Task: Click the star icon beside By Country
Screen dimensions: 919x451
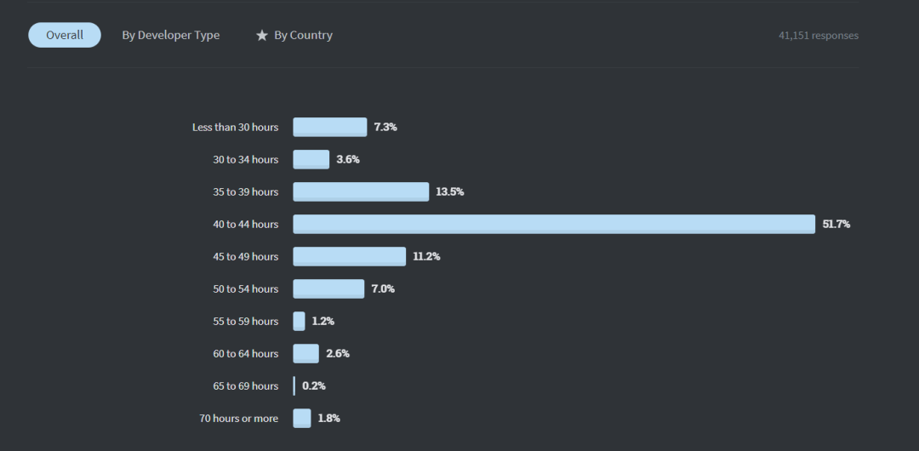Action: [262, 36]
